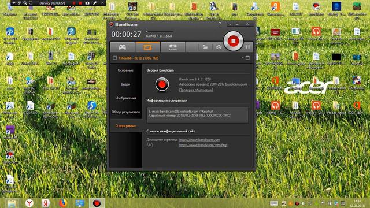This screenshot has height=208, width=370.
Task: Open Firefox from the taskbar
Action: (63, 203)
